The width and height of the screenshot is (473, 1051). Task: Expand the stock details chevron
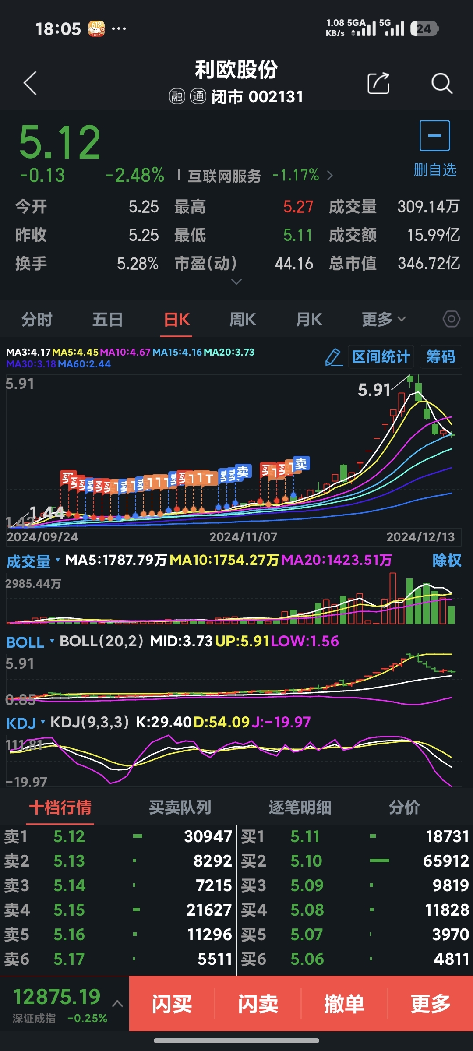pyautogui.click(x=236, y=282)
